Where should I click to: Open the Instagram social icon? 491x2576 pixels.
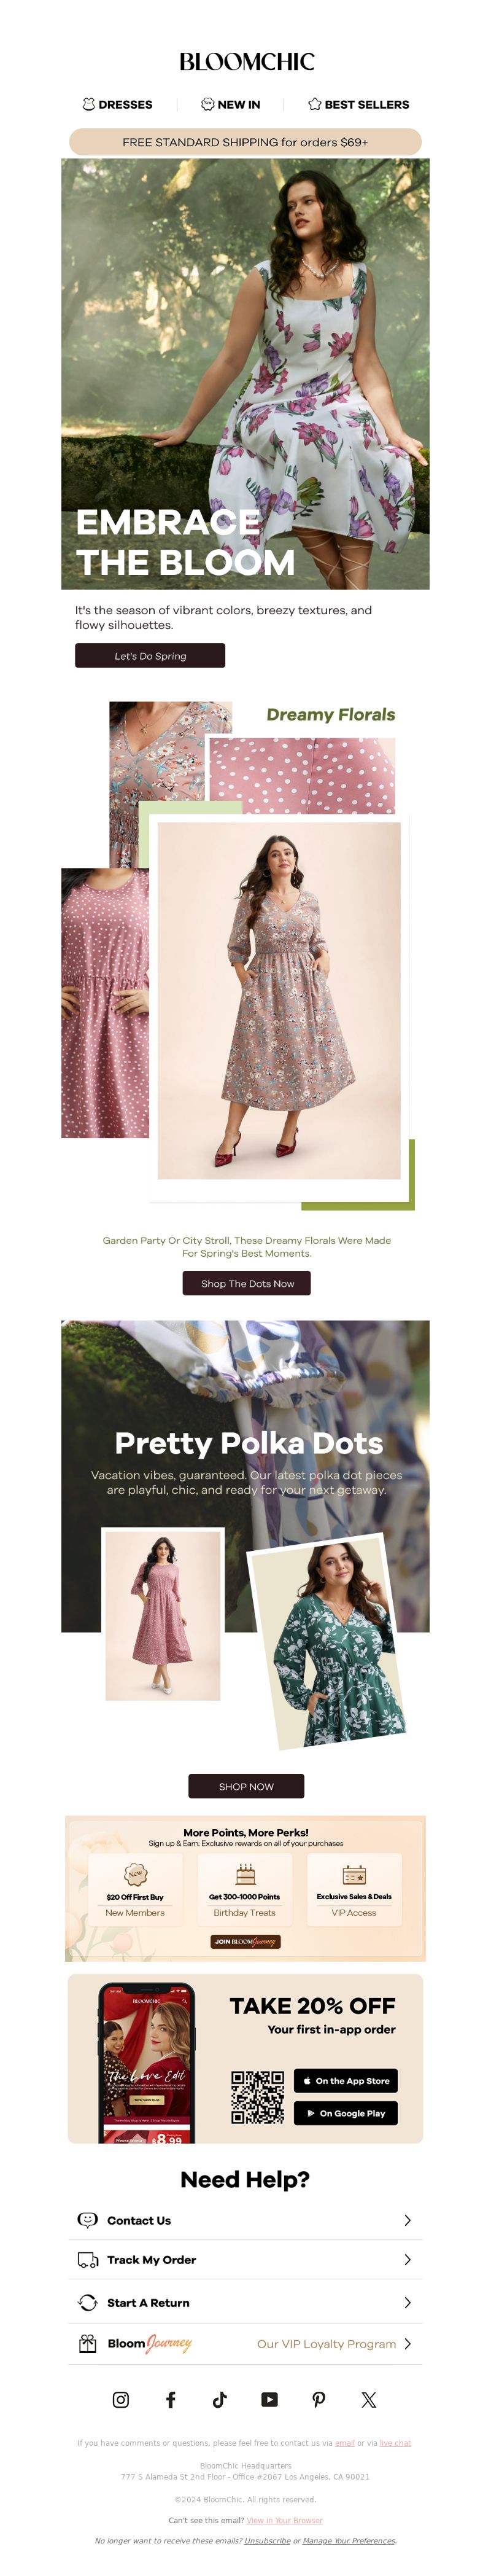tap(121, 2399)
